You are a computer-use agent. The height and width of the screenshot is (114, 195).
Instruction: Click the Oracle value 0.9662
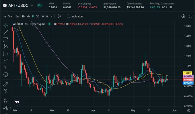(x=67, y=7)
